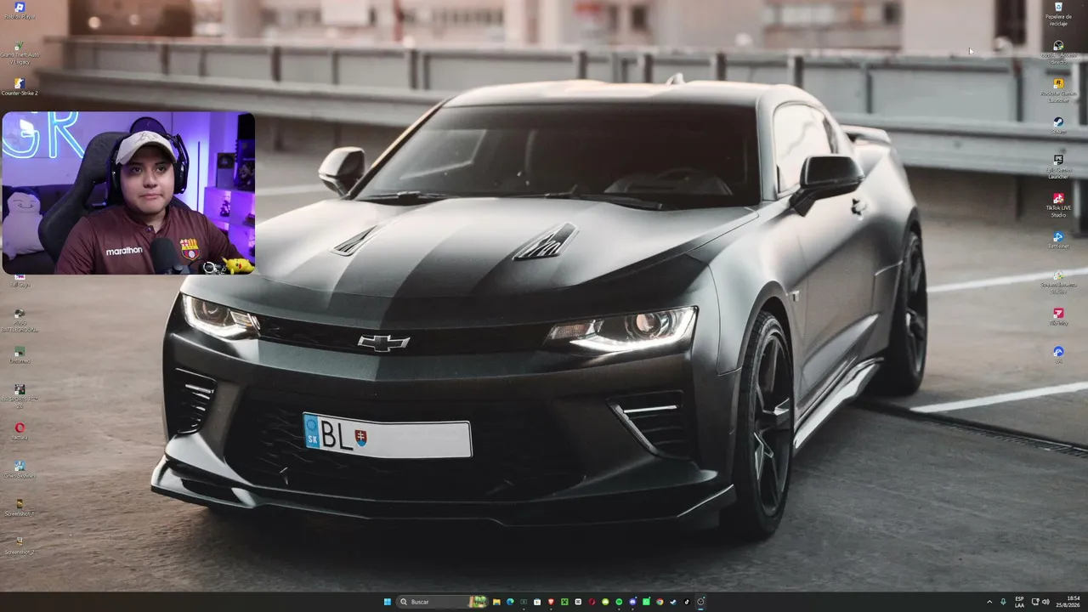Screen dimensions: 1088x612
Task: Select the PUBG BATTLEGROUNDS desktop shortcut
Action: click(x=20, y=320)
